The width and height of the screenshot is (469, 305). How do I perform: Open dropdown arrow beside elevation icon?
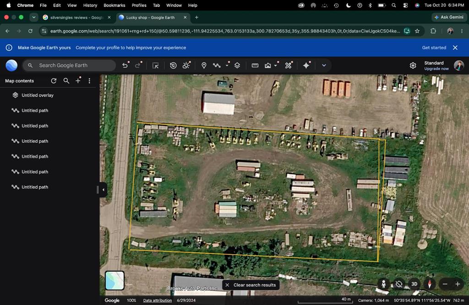(276, 65)
